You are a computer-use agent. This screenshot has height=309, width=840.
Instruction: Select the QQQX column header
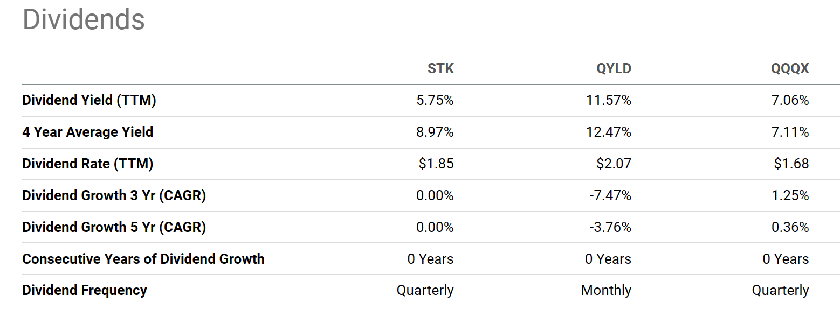pos(790,68)
